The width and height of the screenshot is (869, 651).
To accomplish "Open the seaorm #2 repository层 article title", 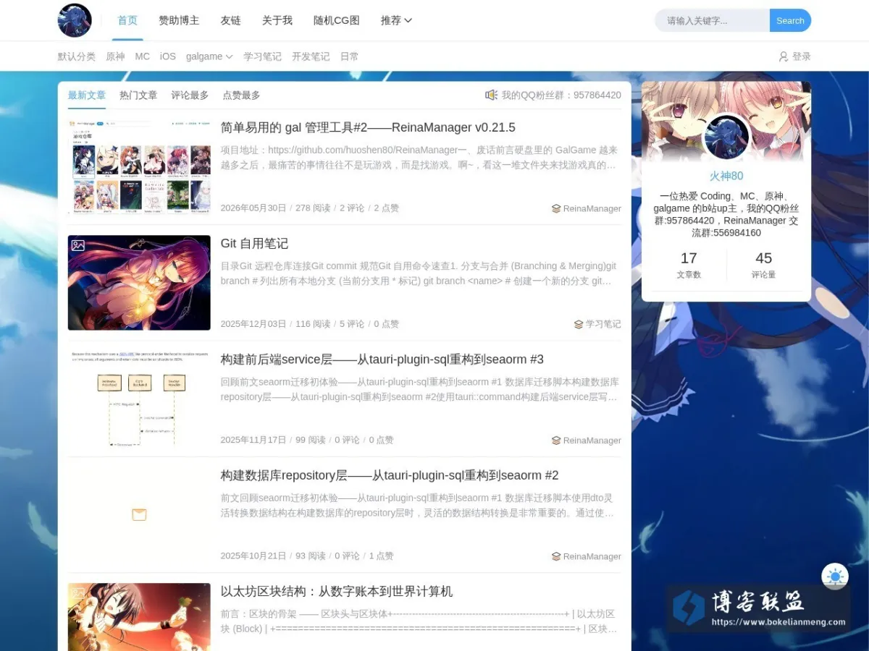I will click(x=390, y=475).
